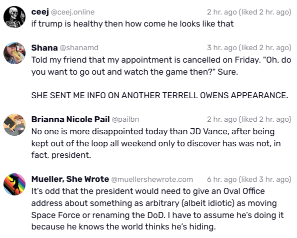Open the post about trump looking healthy

tap(132, 24)
